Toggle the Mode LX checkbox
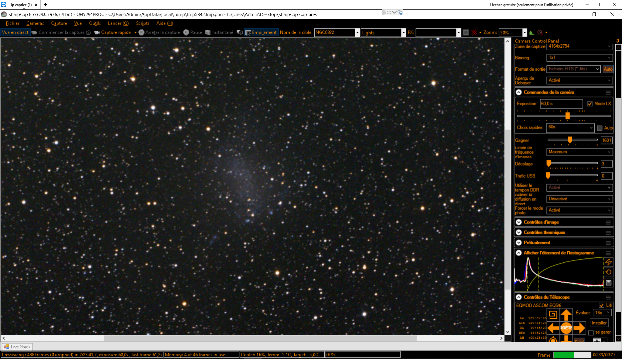 tap(590, 104)
